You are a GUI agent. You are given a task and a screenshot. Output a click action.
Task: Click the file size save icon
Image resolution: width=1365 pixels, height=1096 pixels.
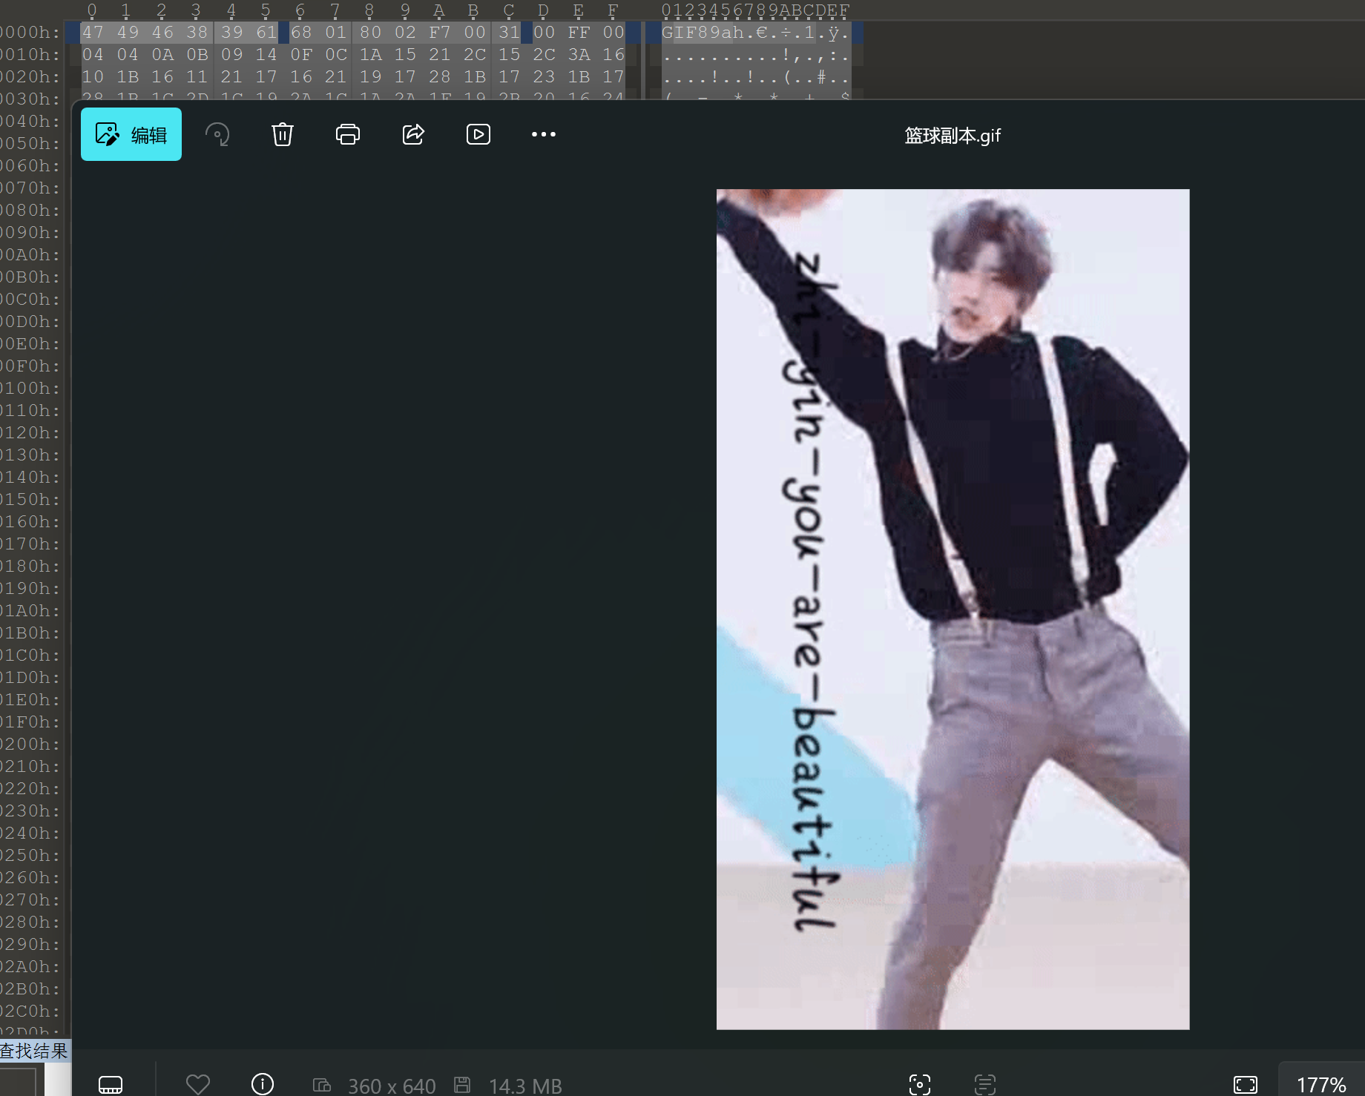coord(462,1084)
